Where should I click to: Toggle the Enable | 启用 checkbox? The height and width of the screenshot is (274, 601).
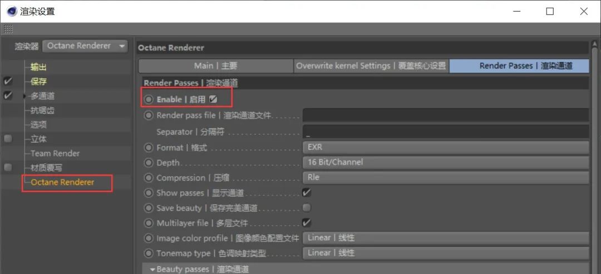click(214, 99)
